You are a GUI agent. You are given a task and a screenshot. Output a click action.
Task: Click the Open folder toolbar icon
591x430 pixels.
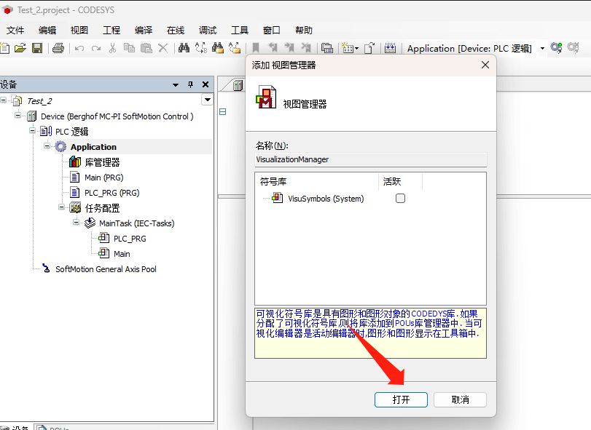point(20,48)
